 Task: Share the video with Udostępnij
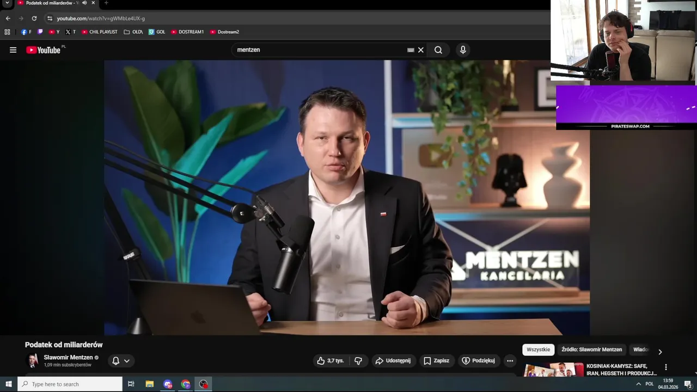(393, 361)
